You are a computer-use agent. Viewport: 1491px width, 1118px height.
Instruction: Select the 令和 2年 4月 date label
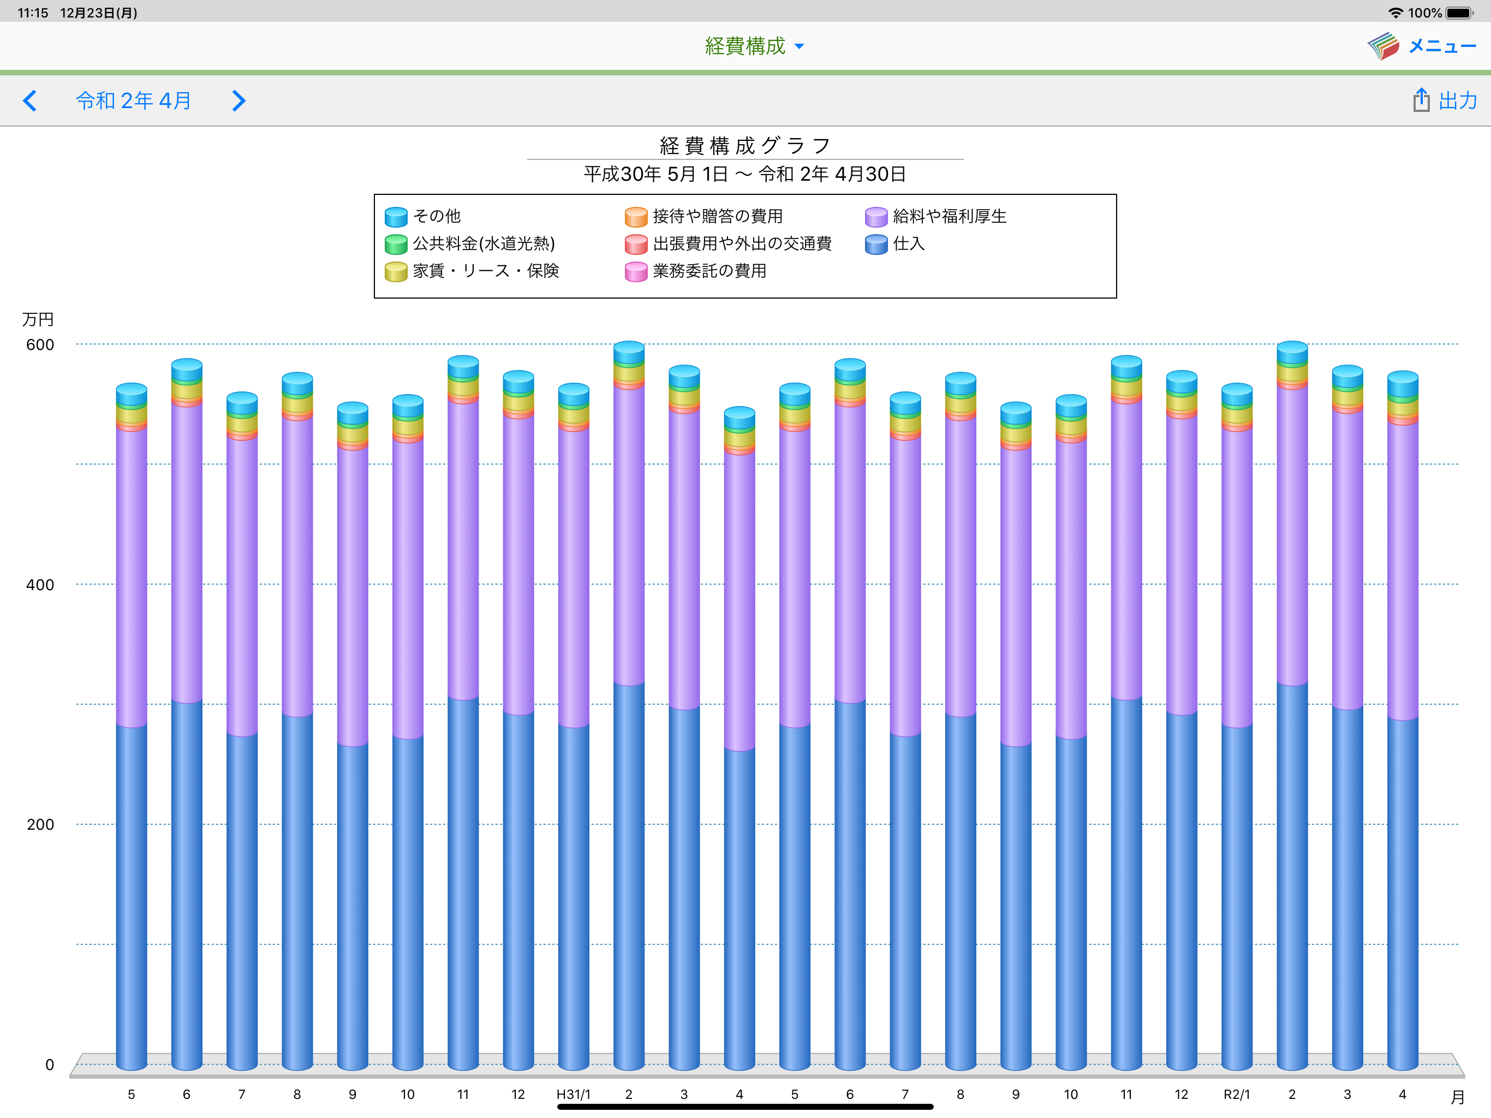(x=134, y=100)
